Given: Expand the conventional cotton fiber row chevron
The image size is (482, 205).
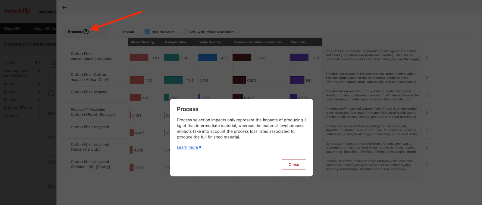Looking at the screenshot, I should pyautogui.click(x=427, y=58).
